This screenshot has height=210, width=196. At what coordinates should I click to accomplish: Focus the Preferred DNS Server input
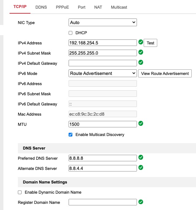pos(102,158)
